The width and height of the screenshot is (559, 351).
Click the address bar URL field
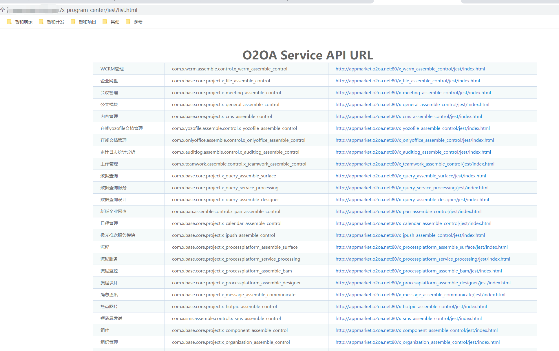click(98, 10)
